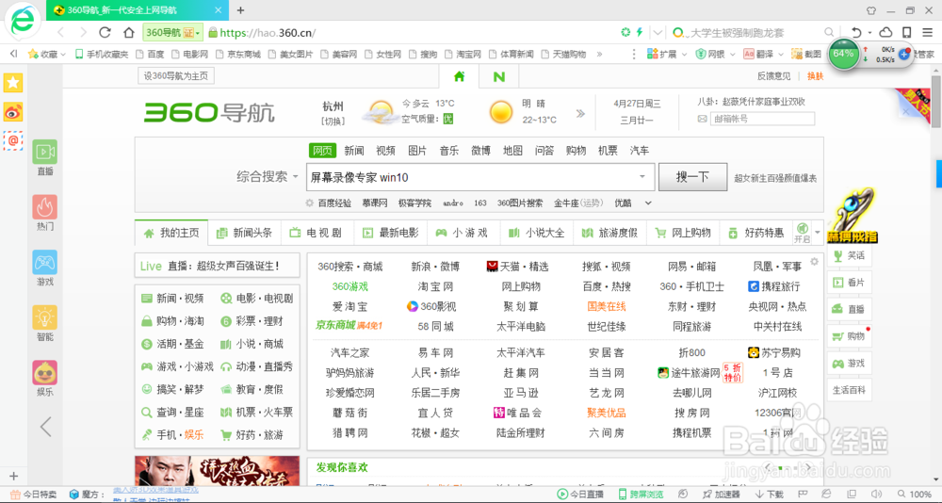Click 设360导航为主页 button

point(176,75)
